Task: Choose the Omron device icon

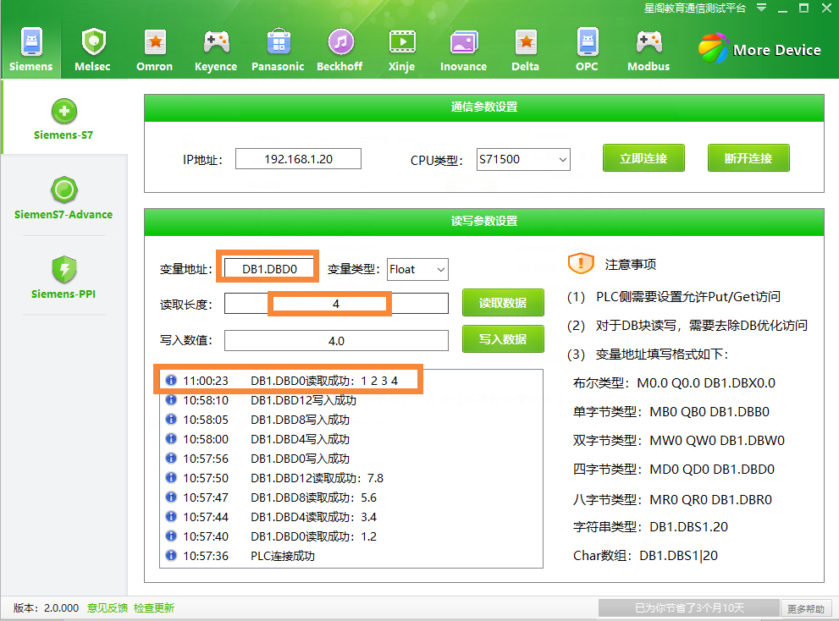Action: (155, 41)
